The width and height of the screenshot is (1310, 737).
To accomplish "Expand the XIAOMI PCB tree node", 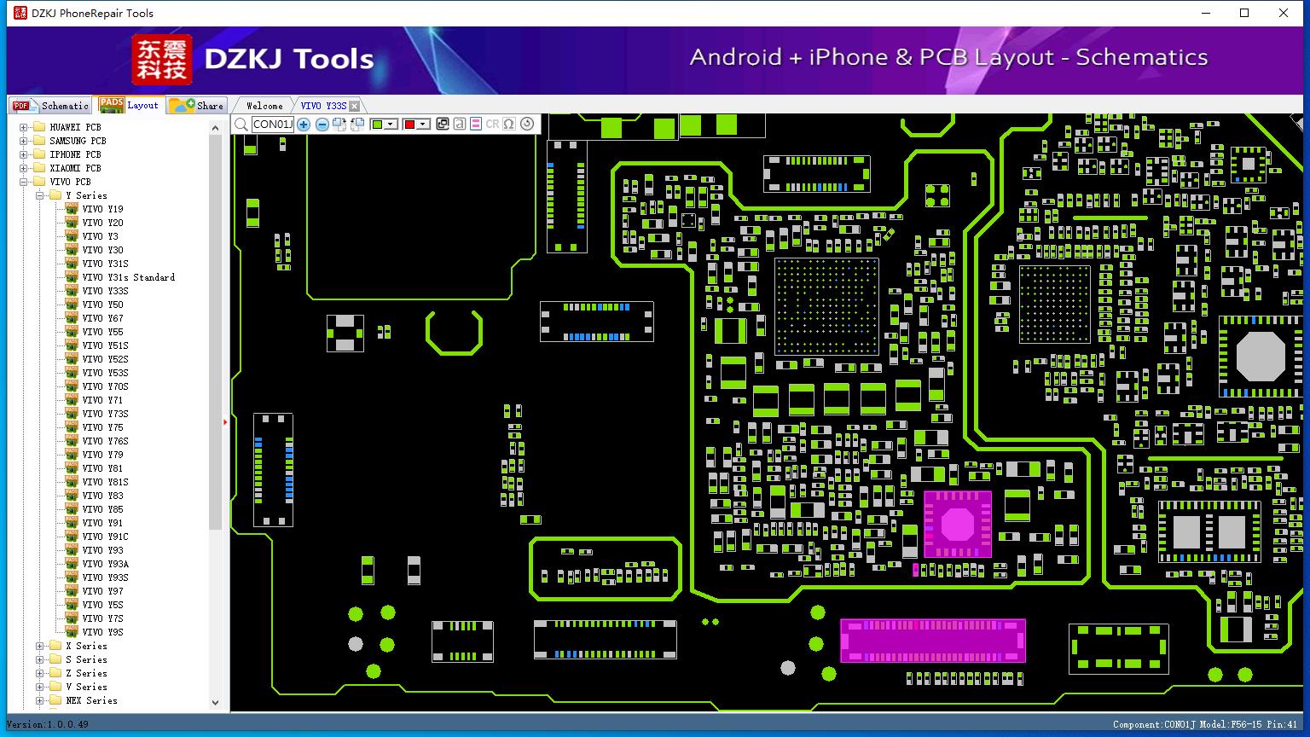I will point(23,168).
